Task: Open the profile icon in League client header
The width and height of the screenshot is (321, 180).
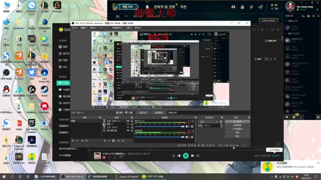Action: (x=233, y=7)
